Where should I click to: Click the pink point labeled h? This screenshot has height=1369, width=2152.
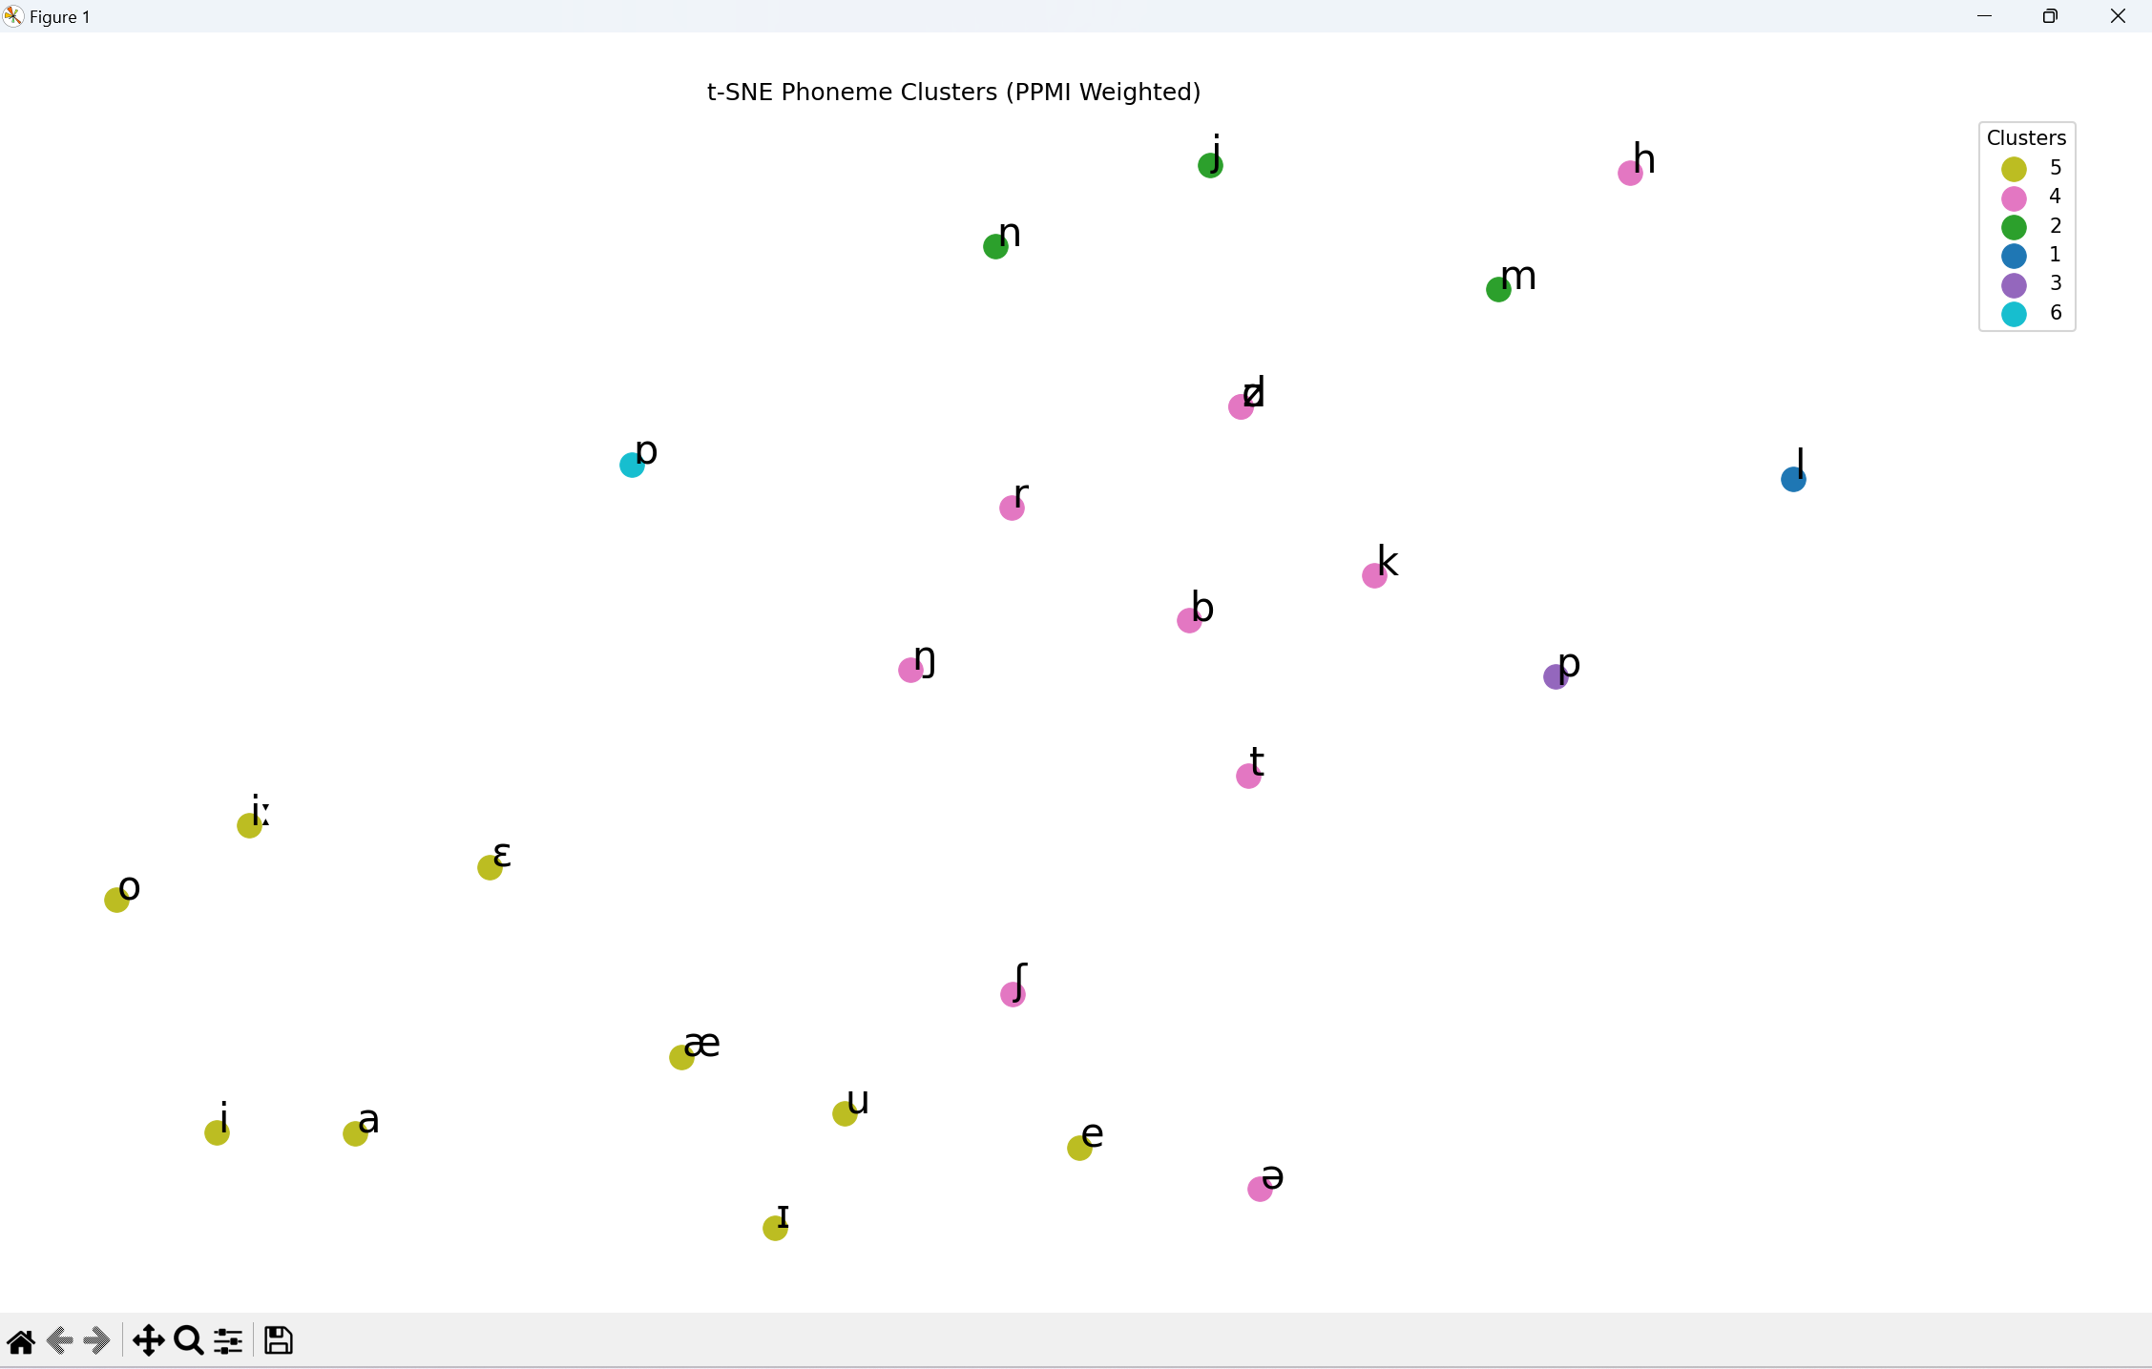(1630, 173)
